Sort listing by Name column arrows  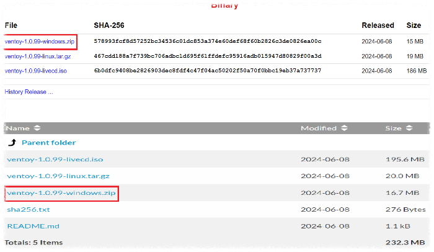pos(37,128)
